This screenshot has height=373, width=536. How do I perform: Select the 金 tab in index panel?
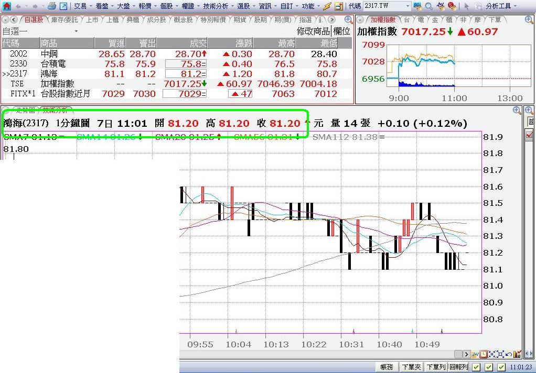coord(435,20)
